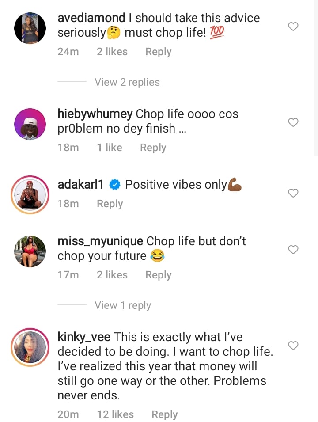This screenshot has width=318, height=422.
Task: Reply to adakarl1's comment
Action: tap(110, 204)
